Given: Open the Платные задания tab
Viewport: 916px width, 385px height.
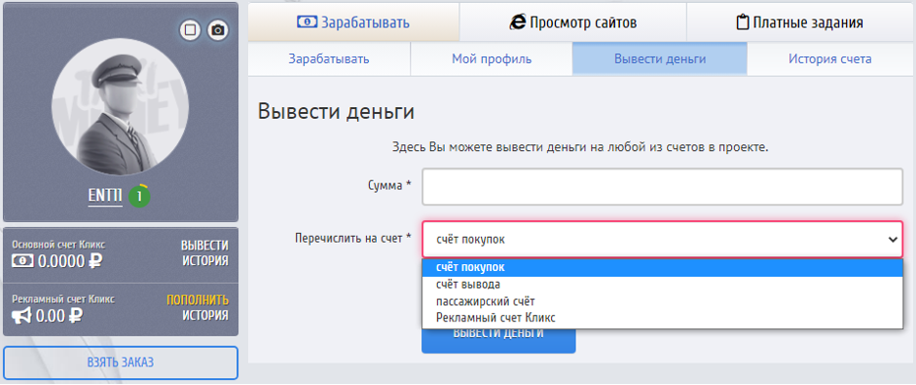Looking at the screenshot, I should tap(800, 23).
